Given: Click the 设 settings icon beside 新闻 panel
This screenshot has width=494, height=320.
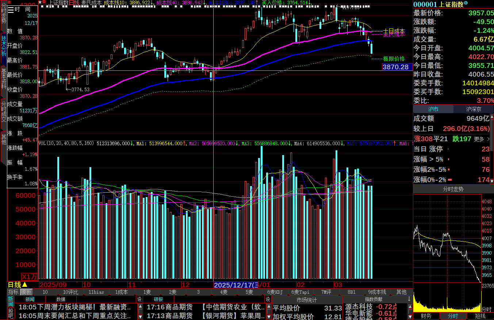Looking at the screenshot, I should 139,299.
